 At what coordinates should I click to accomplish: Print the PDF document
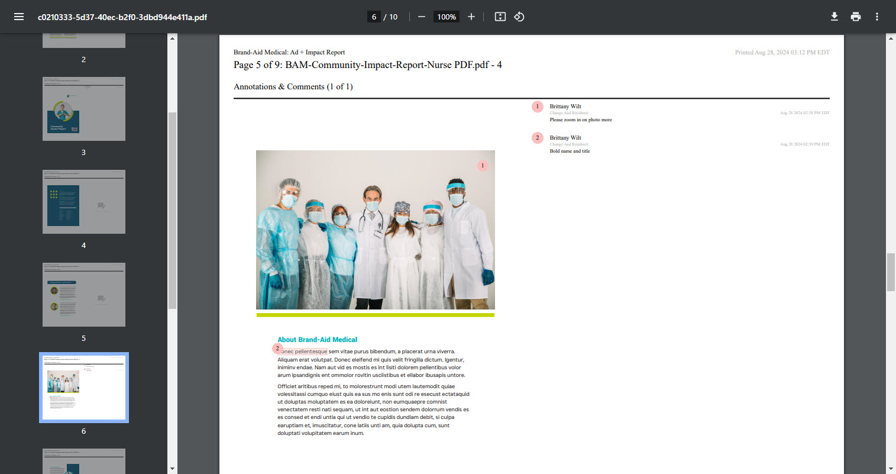point(856,17)
